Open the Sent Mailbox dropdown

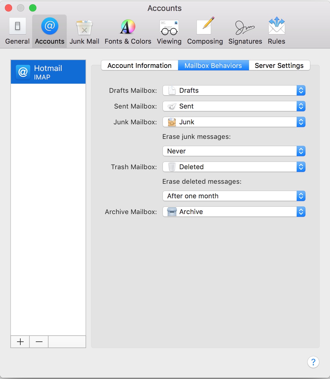(x=234, y=106)
